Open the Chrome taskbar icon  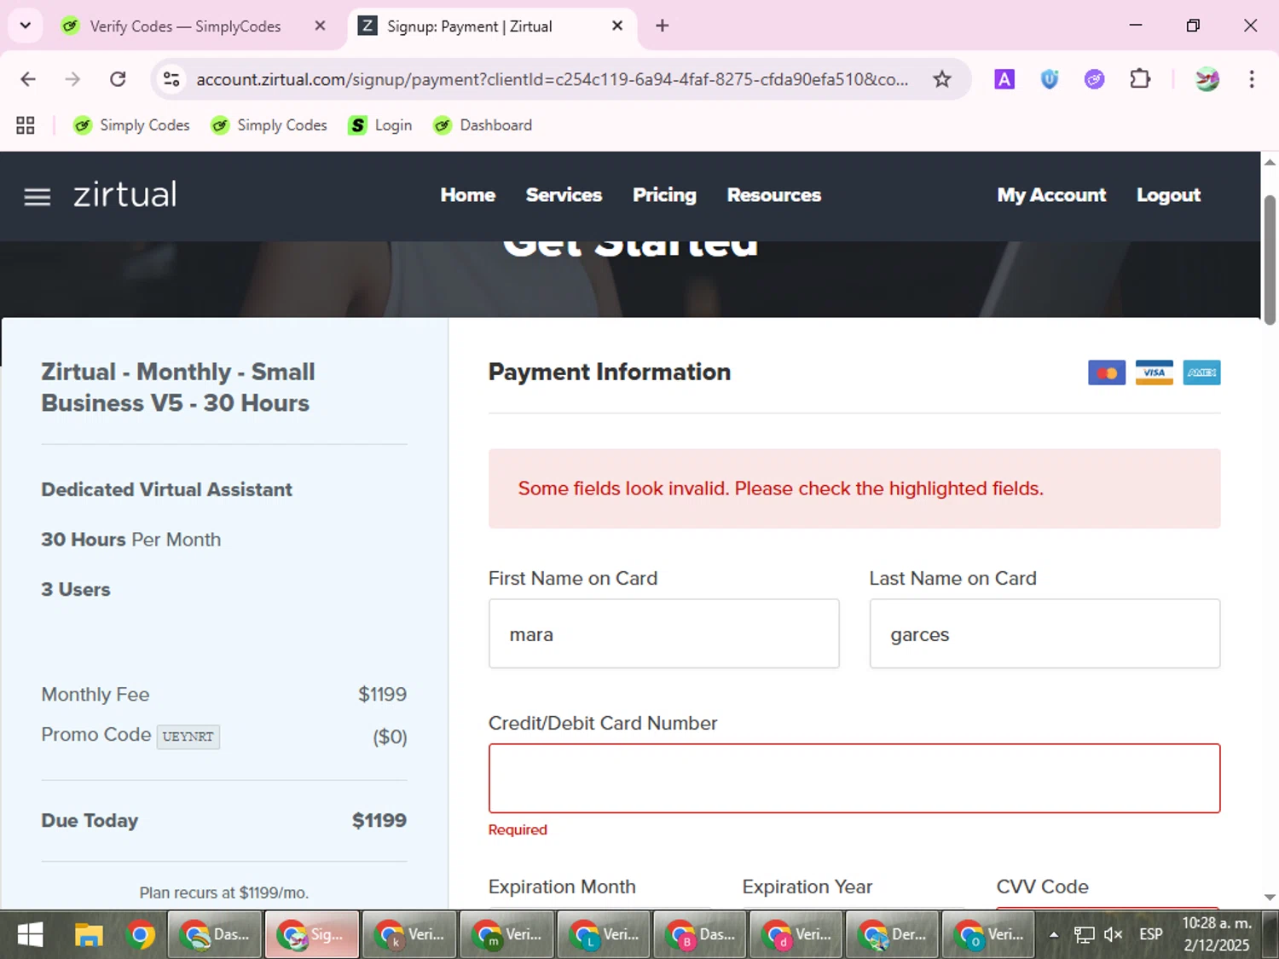click(141, 935)
